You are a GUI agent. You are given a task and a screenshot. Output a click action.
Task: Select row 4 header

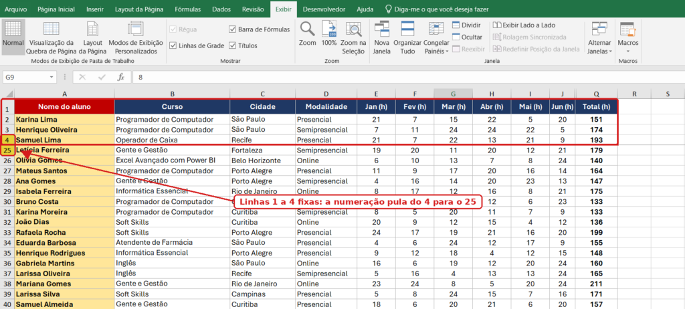(7, 140)
